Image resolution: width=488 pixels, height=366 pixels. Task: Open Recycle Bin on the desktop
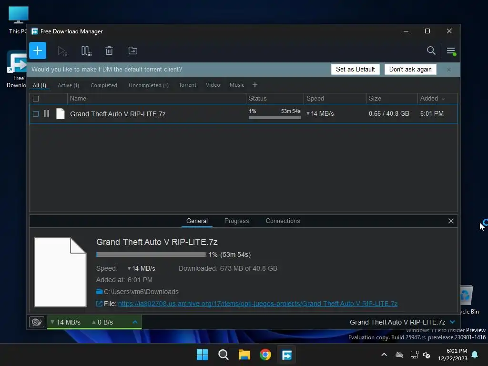pyautogui.click(x=469, y=299)
